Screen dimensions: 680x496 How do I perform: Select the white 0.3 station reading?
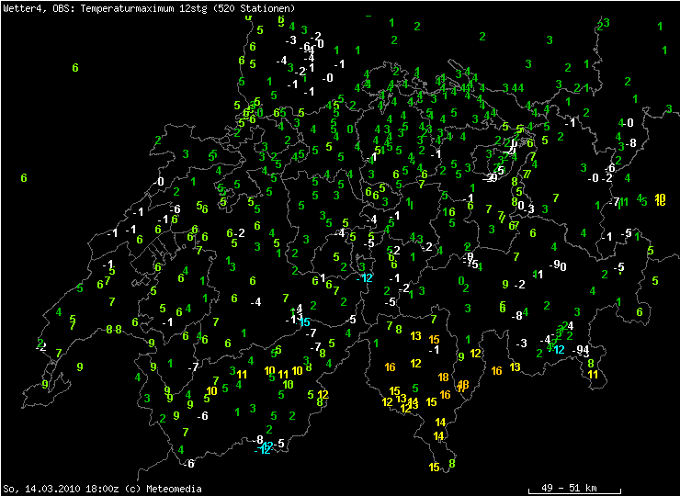pos(526,208)
